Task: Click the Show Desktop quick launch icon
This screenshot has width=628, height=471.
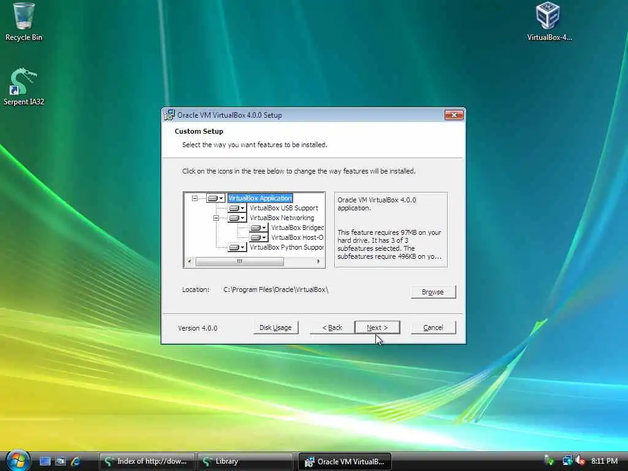Action: [x=45, y=461]
